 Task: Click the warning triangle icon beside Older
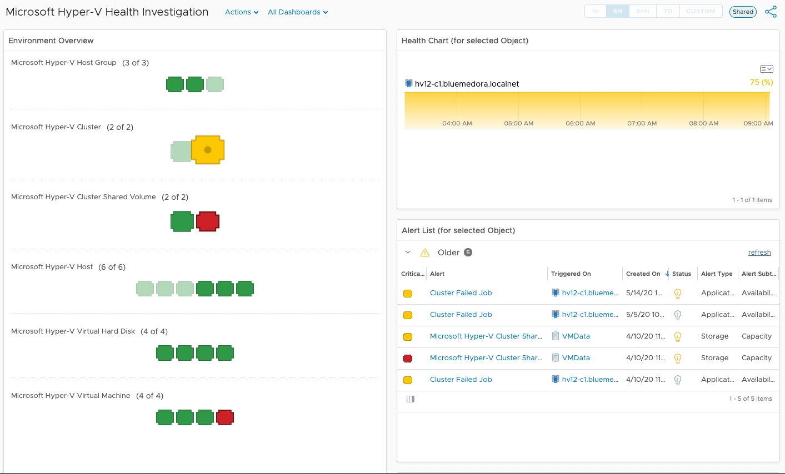pos(425,253)
